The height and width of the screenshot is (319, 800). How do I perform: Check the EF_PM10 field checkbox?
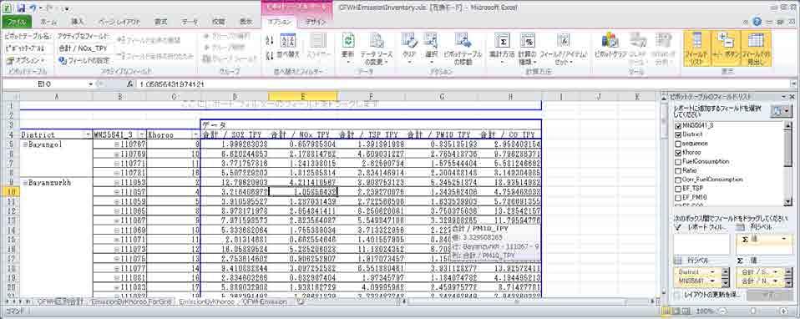pyautogui.click(x=677, y=197)
